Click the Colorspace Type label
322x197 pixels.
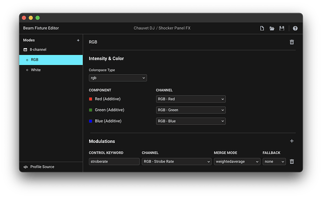(x=102, y=70)
